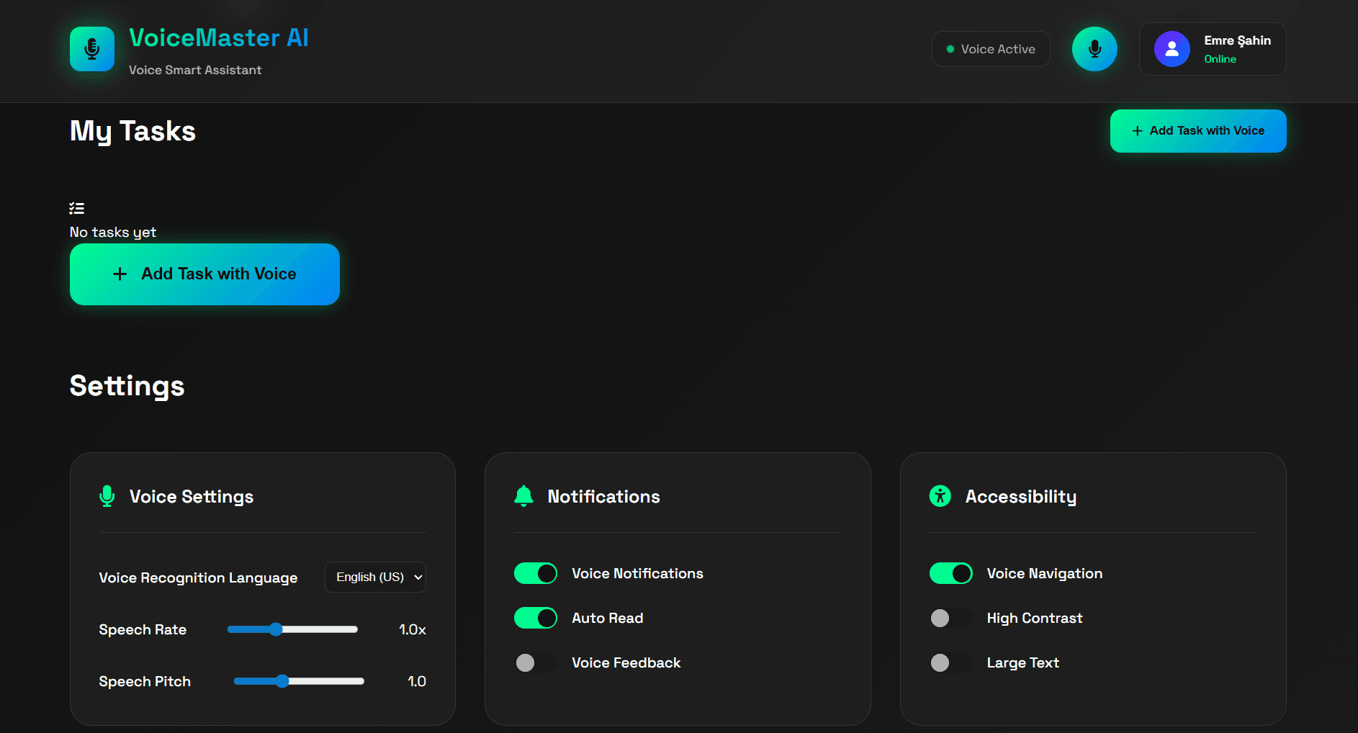Click the task list icon above No tasks yet
The width and height of the screenshot is (1358, 733).
[76, 208]
